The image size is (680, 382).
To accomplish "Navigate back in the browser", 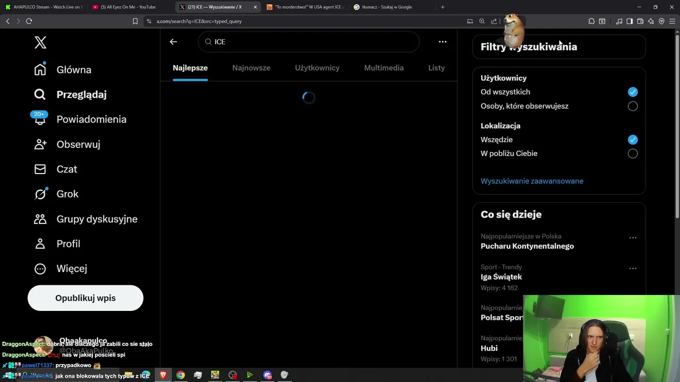I will tap(7, 21).
